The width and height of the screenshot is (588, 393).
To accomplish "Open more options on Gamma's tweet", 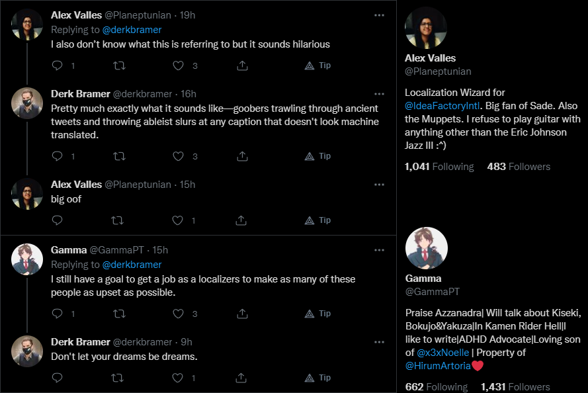I will point(379,250).
